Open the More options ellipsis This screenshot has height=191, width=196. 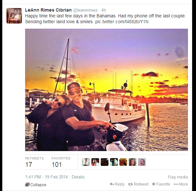(x=181, y=184)
